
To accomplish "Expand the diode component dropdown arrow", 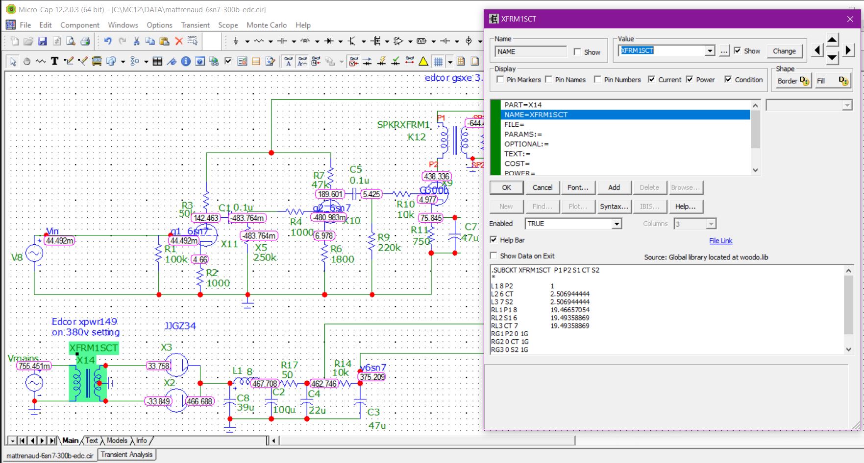I will (x=340, y=41).
